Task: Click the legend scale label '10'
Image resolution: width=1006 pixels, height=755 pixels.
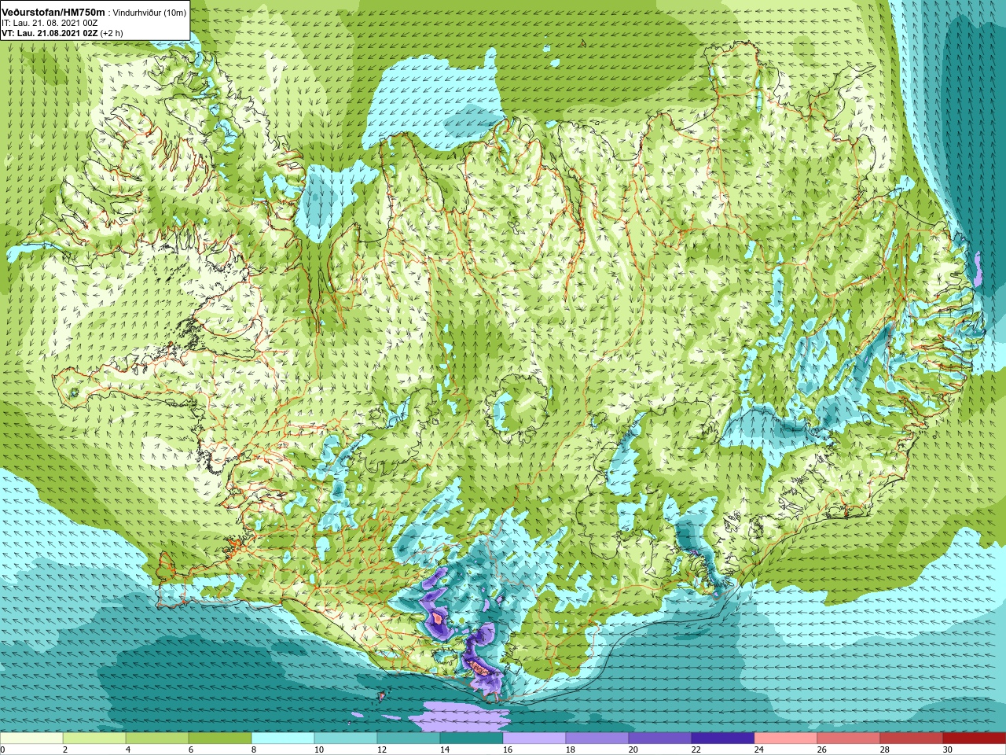Action: click(x=319, y=749)
